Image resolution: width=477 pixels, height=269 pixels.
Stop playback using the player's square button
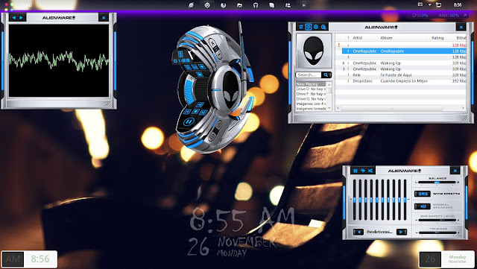tap(195, 112)
